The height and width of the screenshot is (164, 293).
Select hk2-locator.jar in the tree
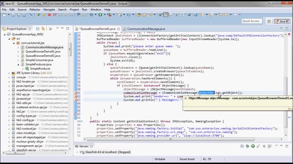[26, 82]
